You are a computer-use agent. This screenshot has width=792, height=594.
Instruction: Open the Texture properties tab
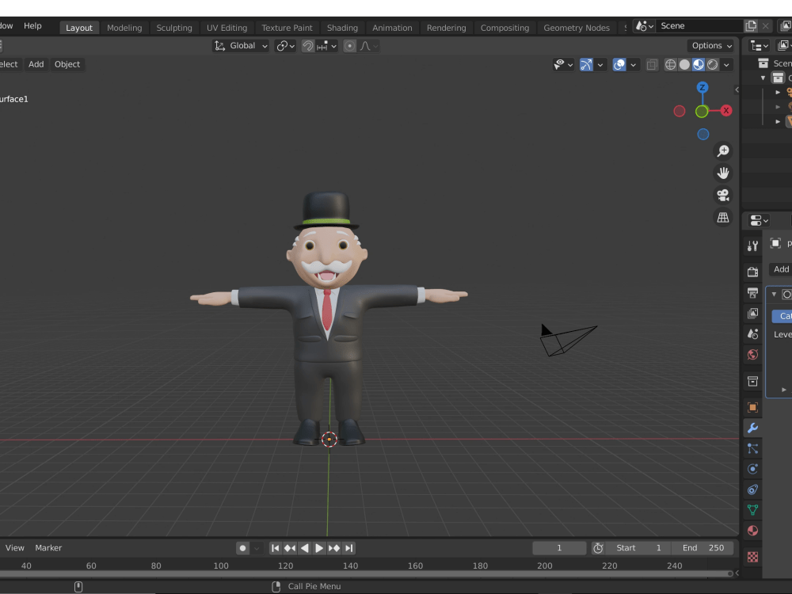752,557
